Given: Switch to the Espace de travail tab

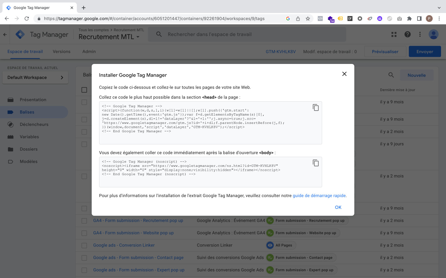Looking at the screenshot, I should click(x=25, y=52).
